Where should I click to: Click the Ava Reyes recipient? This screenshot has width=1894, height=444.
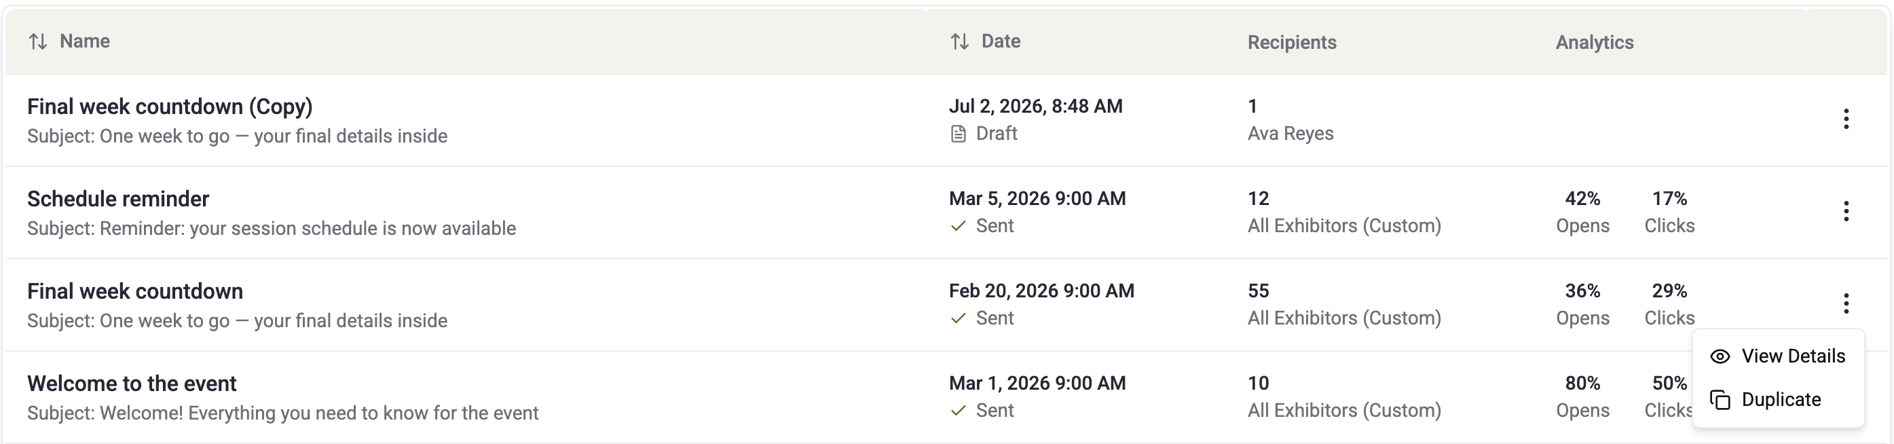[x=1290, y=134]
